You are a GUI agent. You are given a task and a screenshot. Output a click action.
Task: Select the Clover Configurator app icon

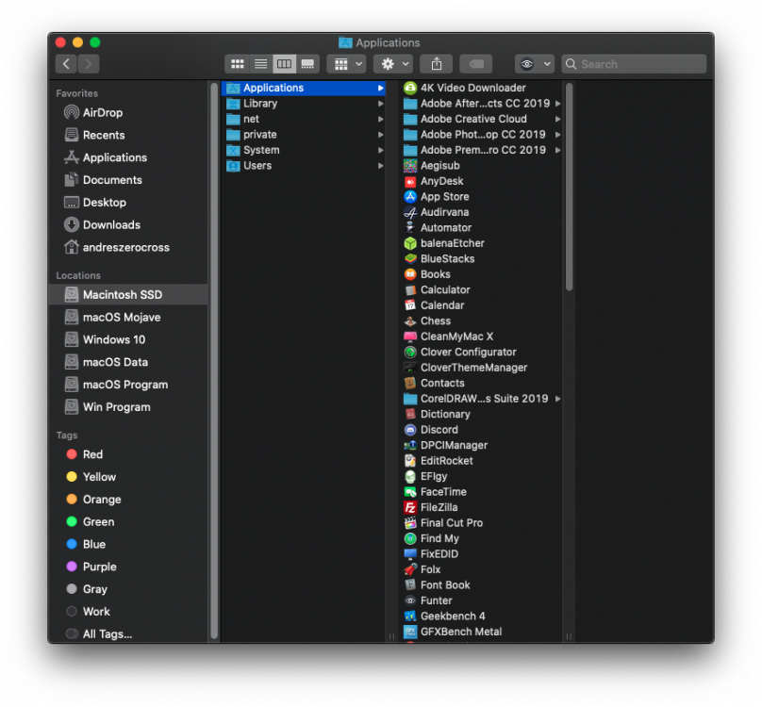[410, 353]
